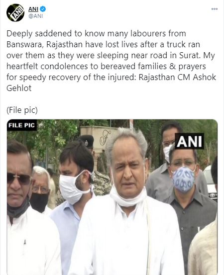
Task: Click the Toyota logo on the car
Action: [212, 195]
